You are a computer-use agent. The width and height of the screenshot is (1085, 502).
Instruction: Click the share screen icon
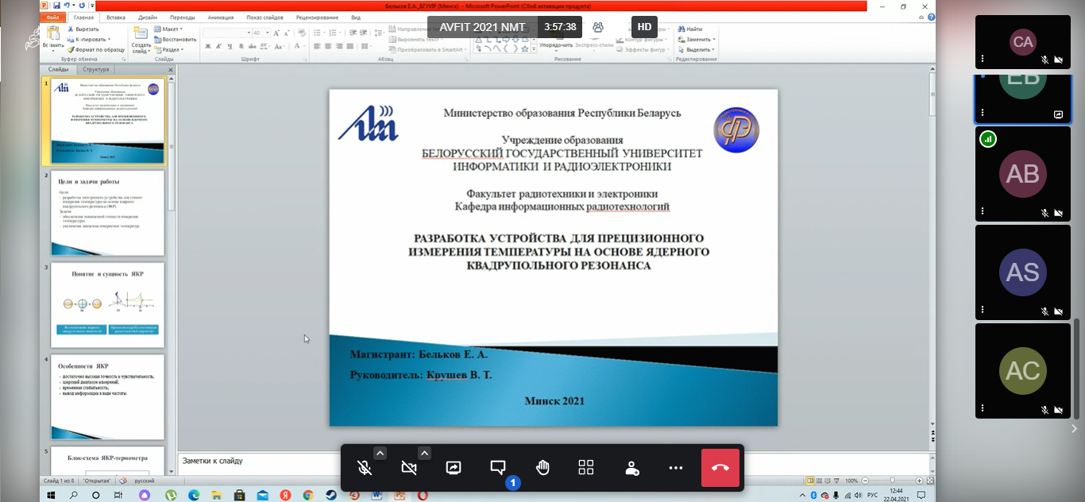click(454, 468)
